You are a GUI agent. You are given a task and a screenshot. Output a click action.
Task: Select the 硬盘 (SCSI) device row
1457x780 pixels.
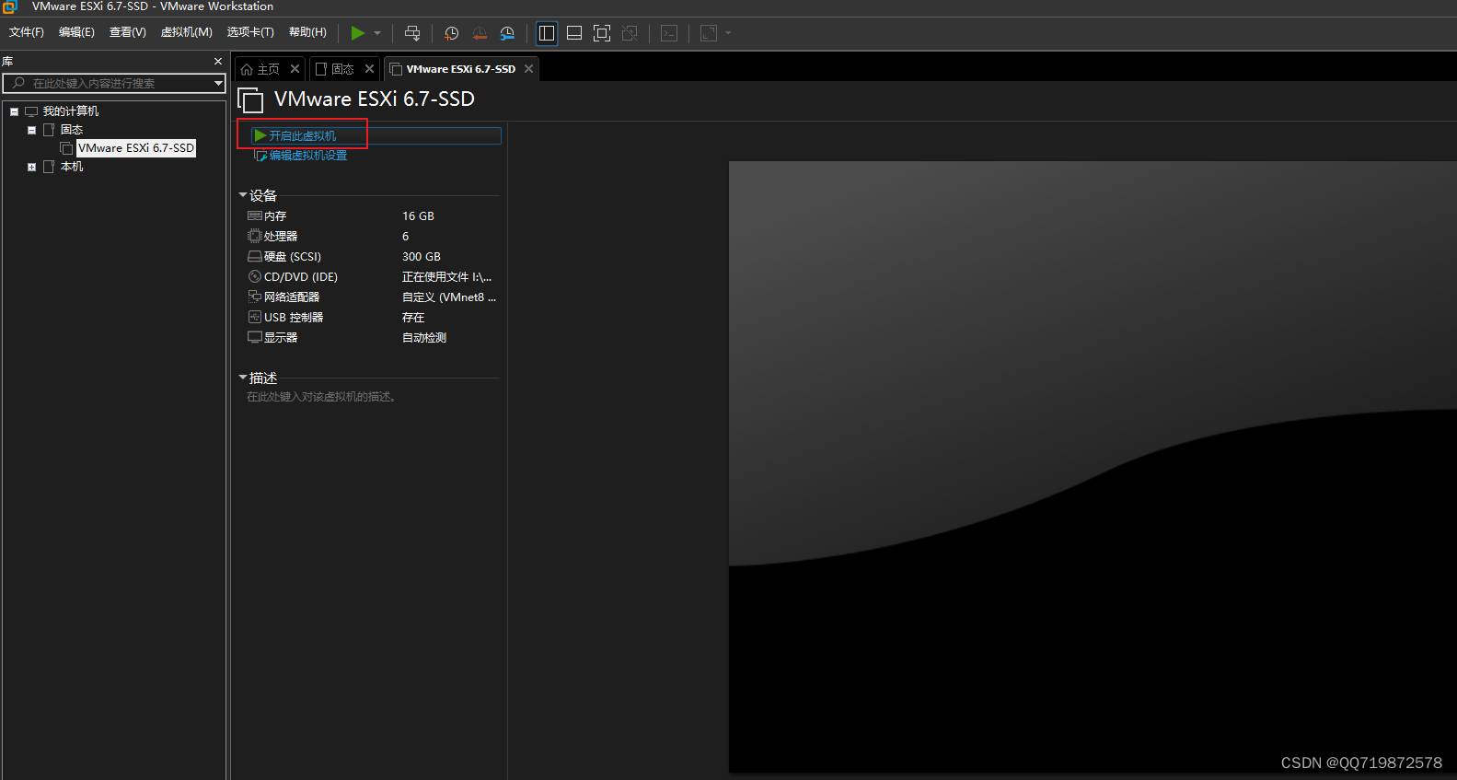tap(371, 257)
